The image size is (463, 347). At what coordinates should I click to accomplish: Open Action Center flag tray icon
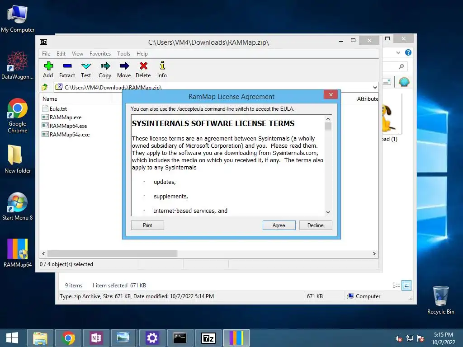pyautogui.click(x=420, y=338)
